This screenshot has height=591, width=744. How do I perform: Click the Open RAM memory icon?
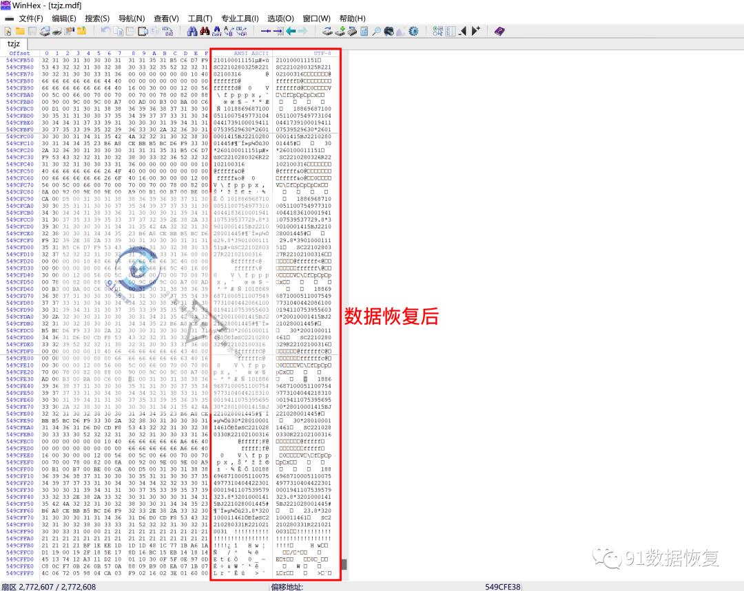tap(352, 31)
